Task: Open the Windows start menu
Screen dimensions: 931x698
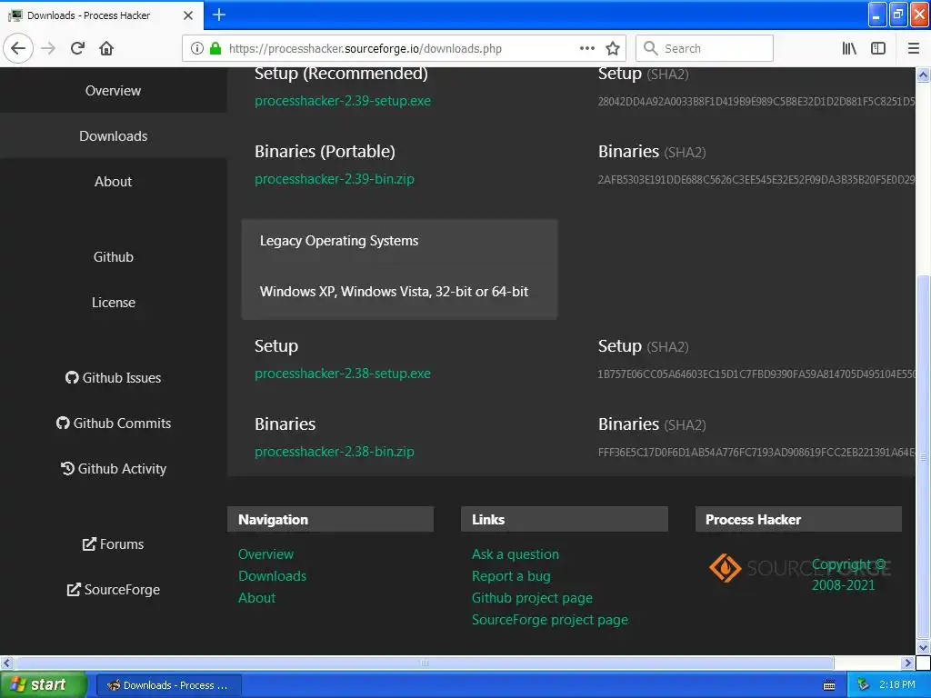Action: click(43, 685)
